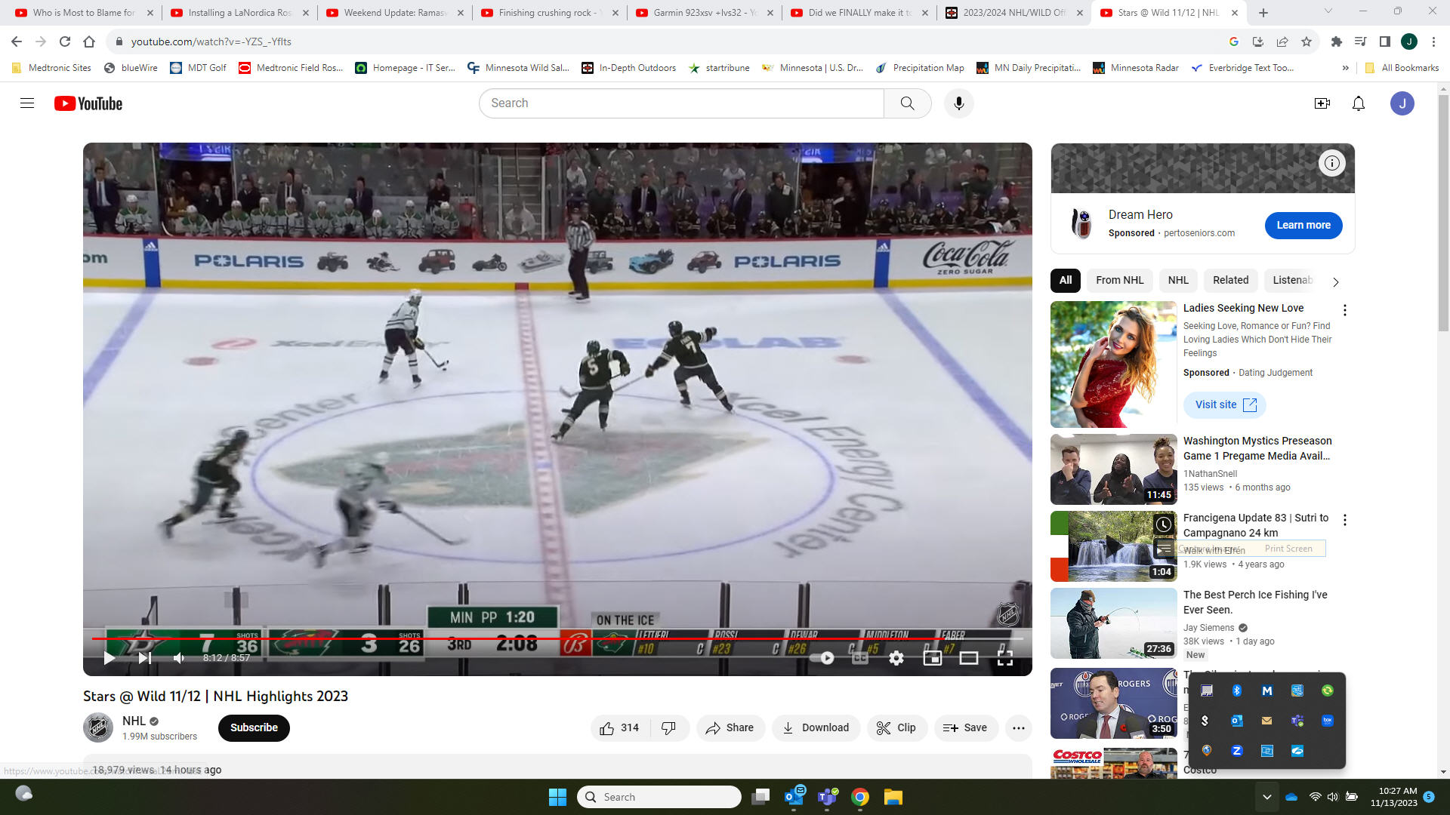Toggle the autoplay switch in player
This screenshot has height=815, width=1450.
[x=822, y=658]
